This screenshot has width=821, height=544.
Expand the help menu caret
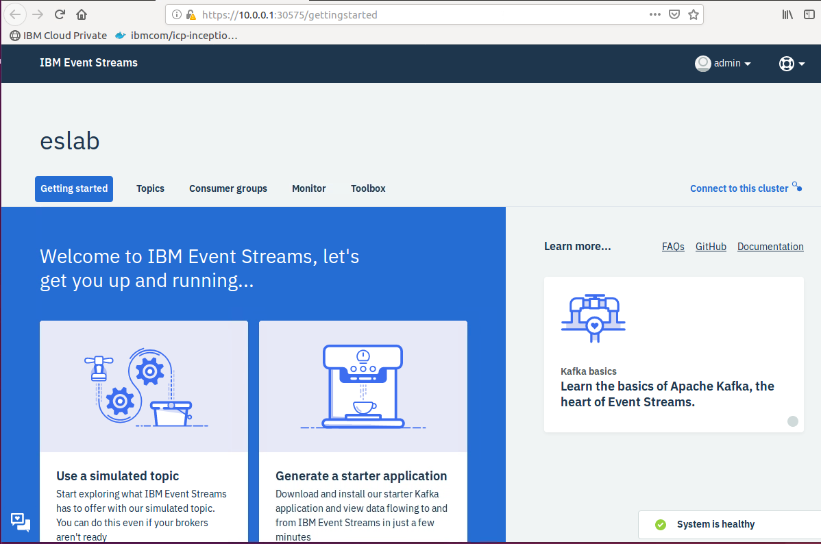802,64
